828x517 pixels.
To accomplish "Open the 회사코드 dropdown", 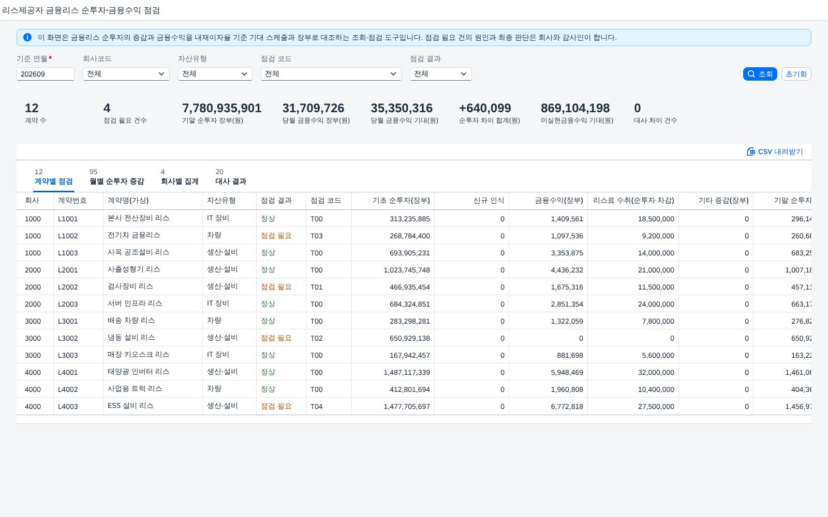I will [126, 74].
